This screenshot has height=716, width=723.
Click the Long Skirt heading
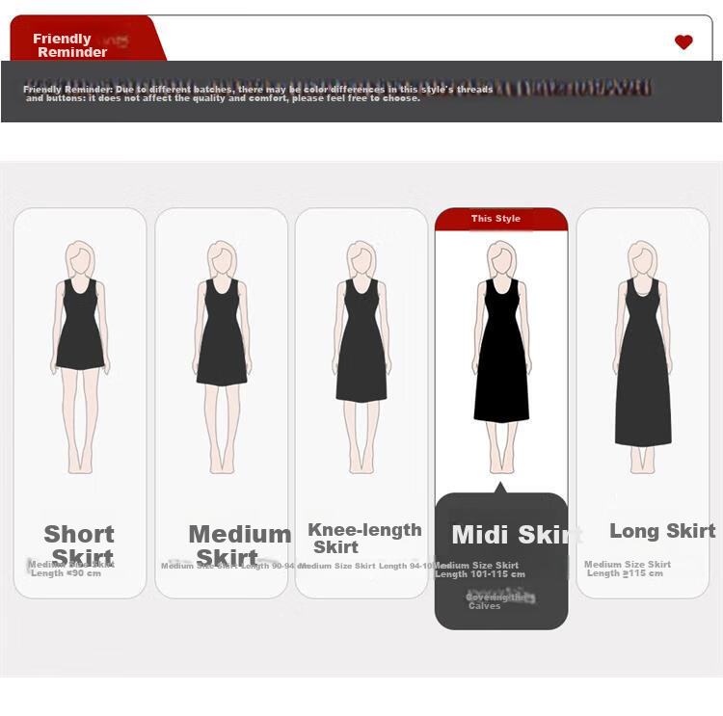[x=662, y=531]
